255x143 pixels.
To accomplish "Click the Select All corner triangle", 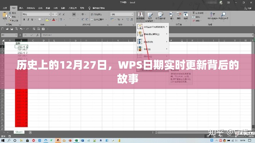I will pyautogui.click(x=3, y=40).
